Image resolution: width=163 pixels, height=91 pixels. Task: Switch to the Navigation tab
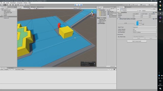(x=128, y=7)
